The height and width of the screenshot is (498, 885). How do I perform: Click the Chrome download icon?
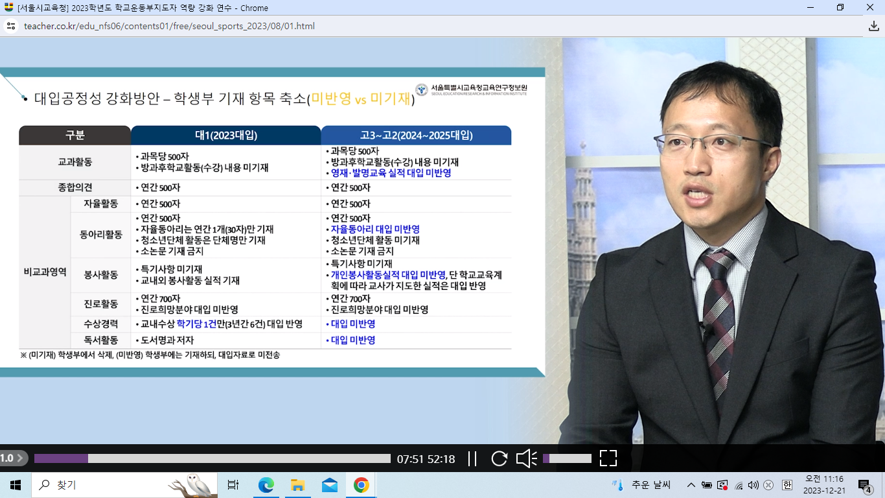(873, 27)
